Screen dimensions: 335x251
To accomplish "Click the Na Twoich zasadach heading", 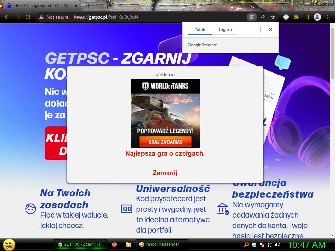I will click(x=65, y=199).
